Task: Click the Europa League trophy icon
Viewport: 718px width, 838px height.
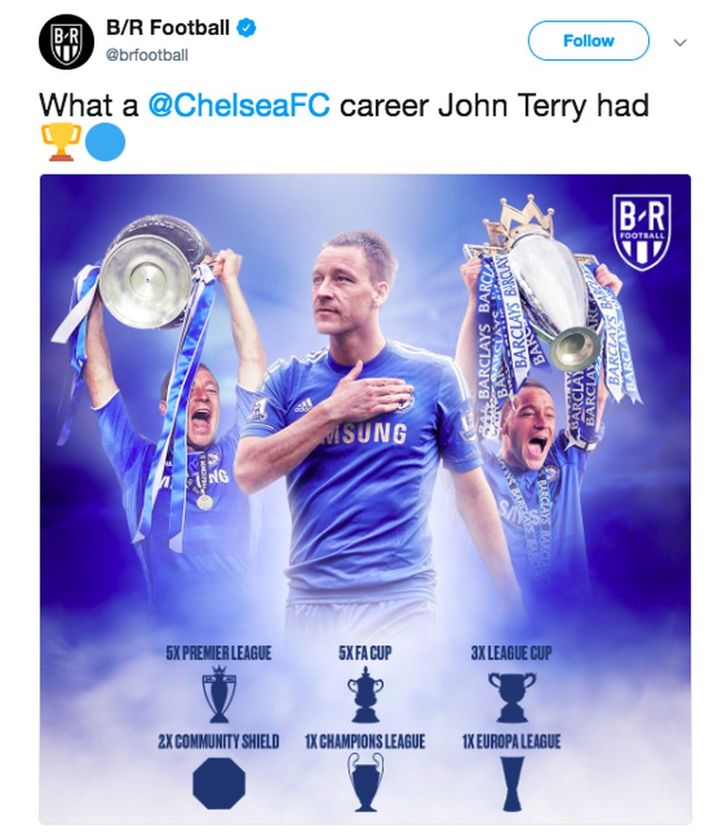Action: [512, 783]
